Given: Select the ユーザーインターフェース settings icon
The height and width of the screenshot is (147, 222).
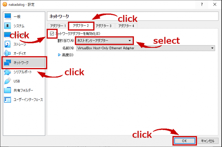Looking at the screenshot, I should (8, 100).
